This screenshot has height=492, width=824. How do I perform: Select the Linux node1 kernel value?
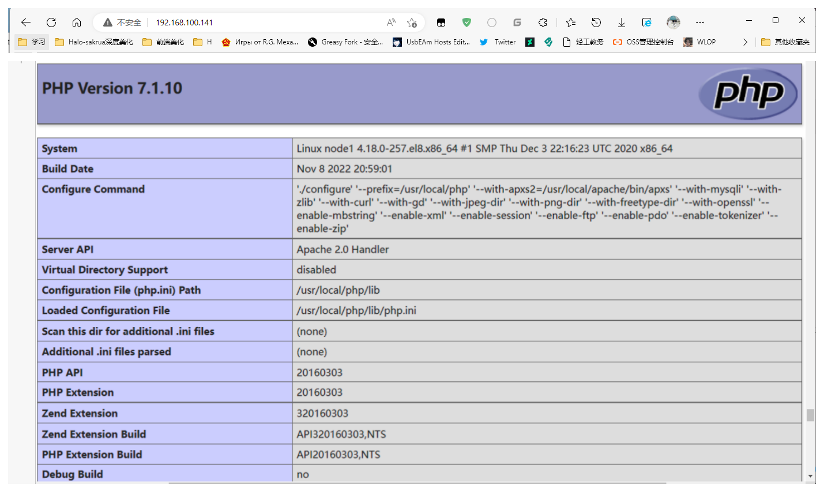point(484,148)
